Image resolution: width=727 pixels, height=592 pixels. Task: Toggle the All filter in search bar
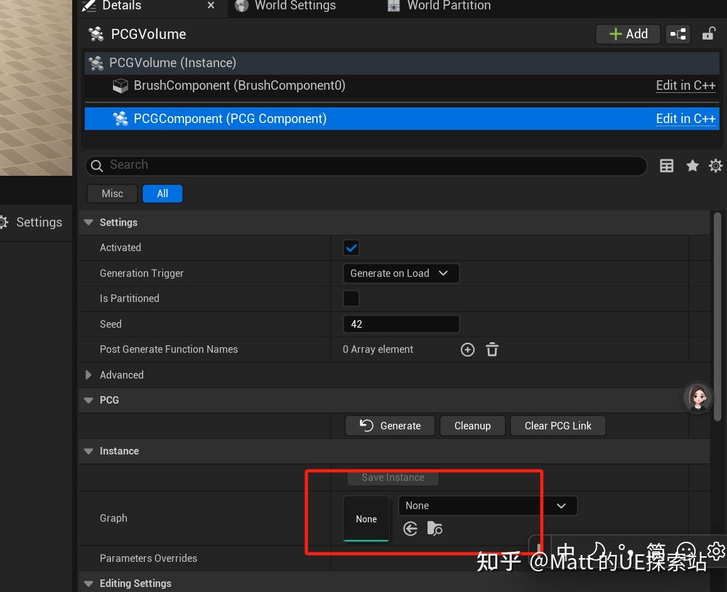(x=162, y=193)
